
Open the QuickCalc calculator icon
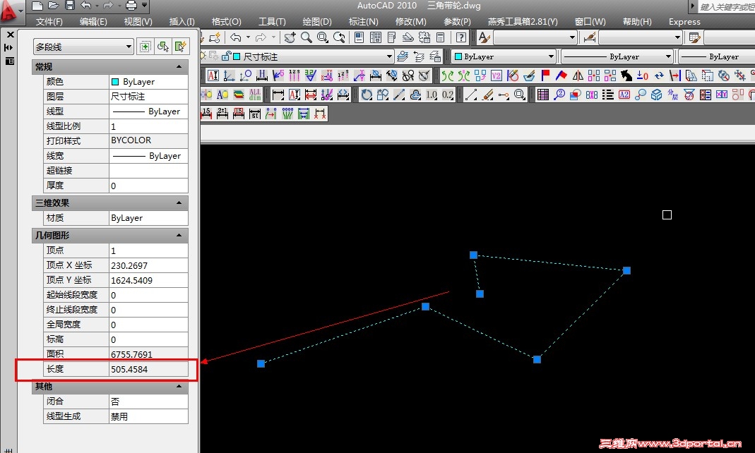click(440, 37)
